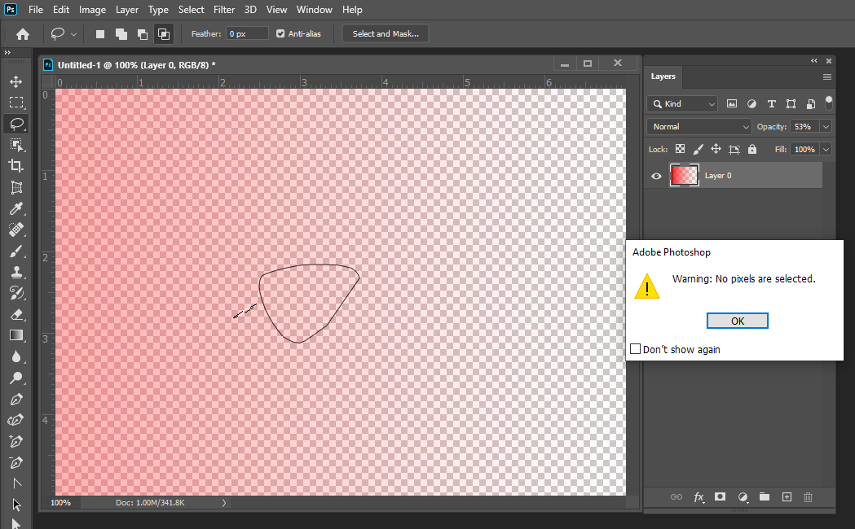Select the Move tool
The height and width of the screenshot is (529, 855).
click(16, 81)
